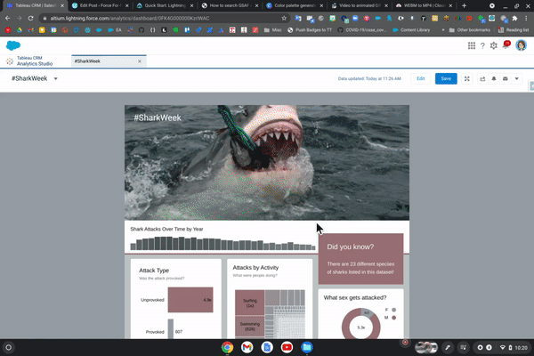
Task: Click the email subscribe envelope icon
Action: [506, 78]
